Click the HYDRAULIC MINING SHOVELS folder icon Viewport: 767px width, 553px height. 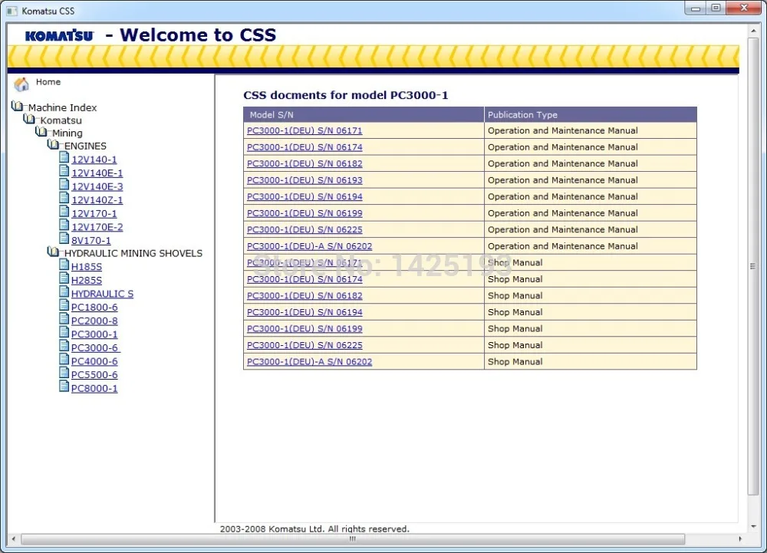[53, 252]
